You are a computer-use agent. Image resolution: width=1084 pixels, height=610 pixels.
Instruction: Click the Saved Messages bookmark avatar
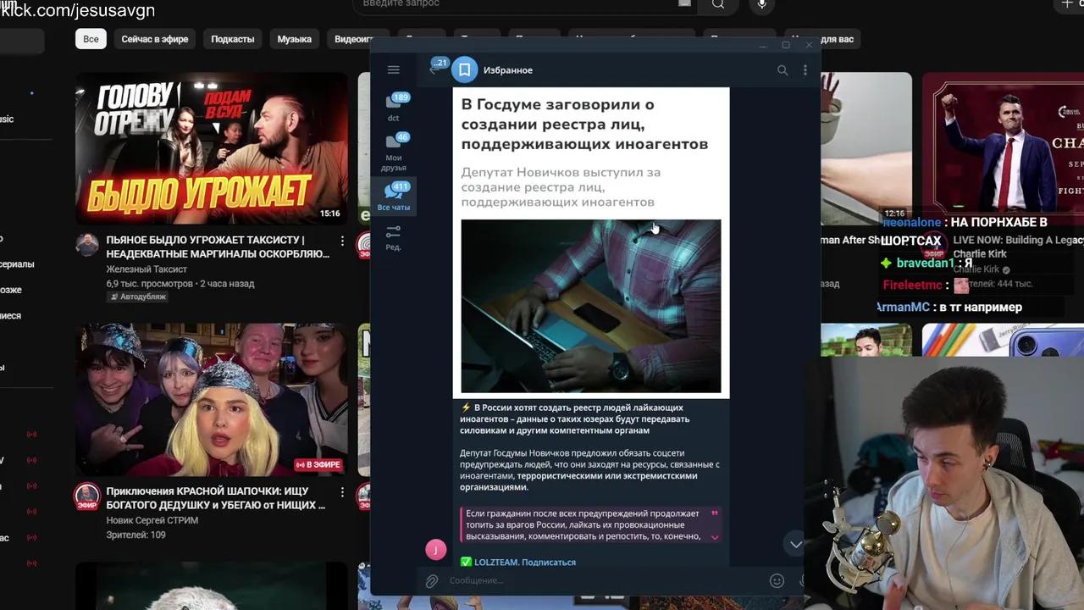pyautogui.click(x=464, y=69)
